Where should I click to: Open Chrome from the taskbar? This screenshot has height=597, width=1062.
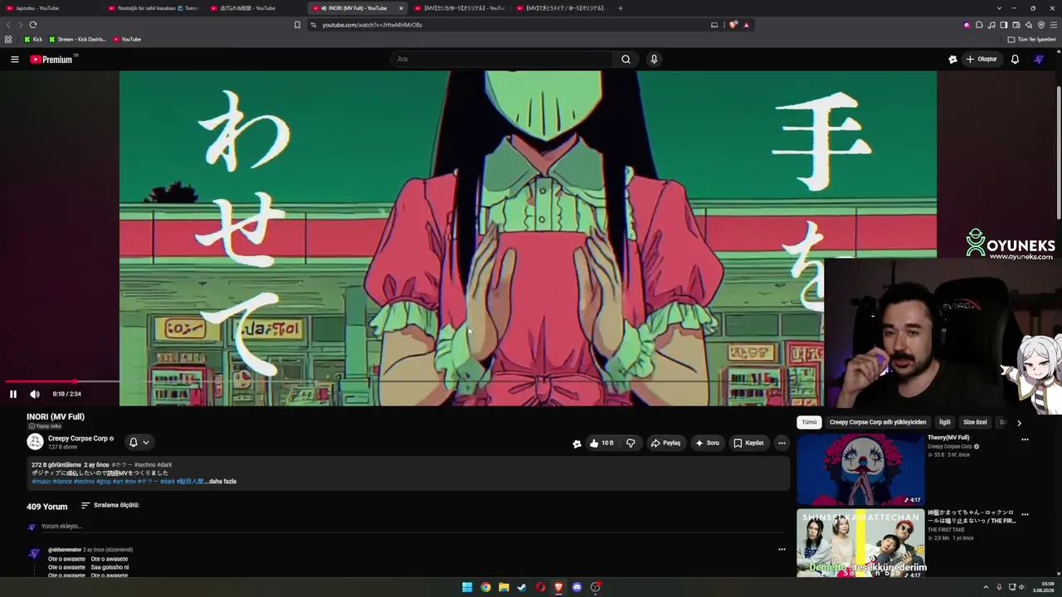coord(485,587)
